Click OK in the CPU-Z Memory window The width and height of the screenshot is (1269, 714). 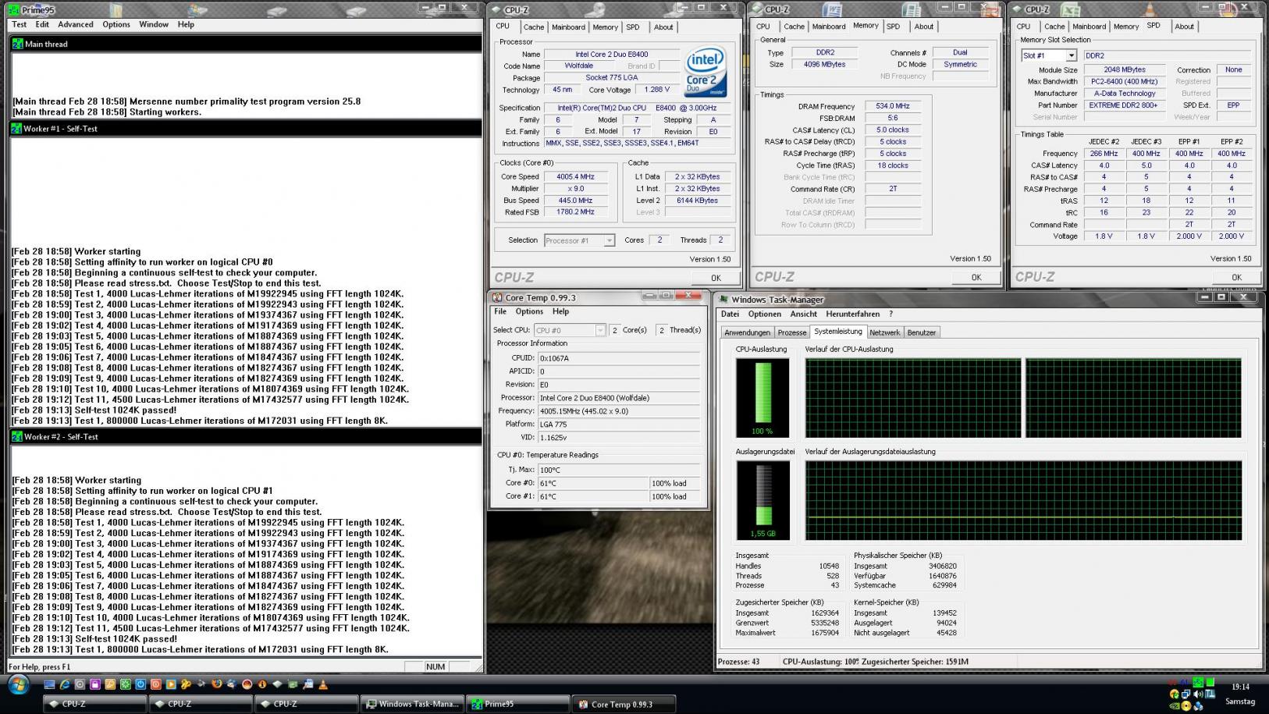976,277
